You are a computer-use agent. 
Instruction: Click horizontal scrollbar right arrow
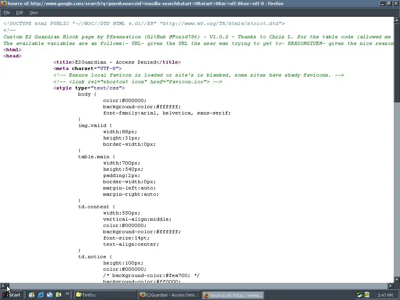coord(391,286)
